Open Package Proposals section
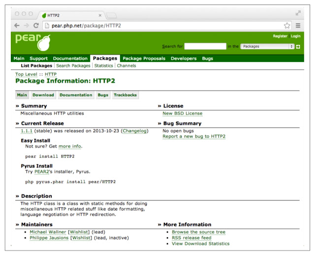 (144, 58)
